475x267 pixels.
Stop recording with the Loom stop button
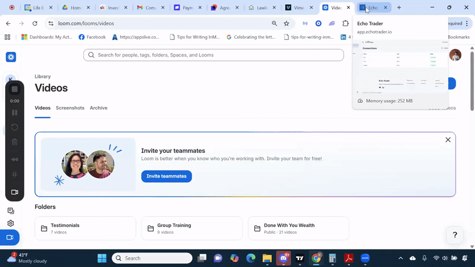pyautogui.click(x=14, y=89)
